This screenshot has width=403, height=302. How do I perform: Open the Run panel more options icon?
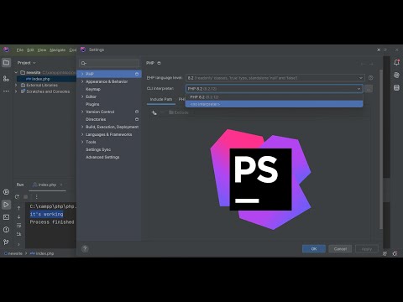point(36,197)
